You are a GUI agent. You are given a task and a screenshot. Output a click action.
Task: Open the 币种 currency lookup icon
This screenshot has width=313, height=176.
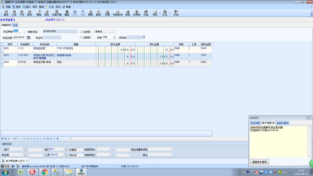coord(114,38)
